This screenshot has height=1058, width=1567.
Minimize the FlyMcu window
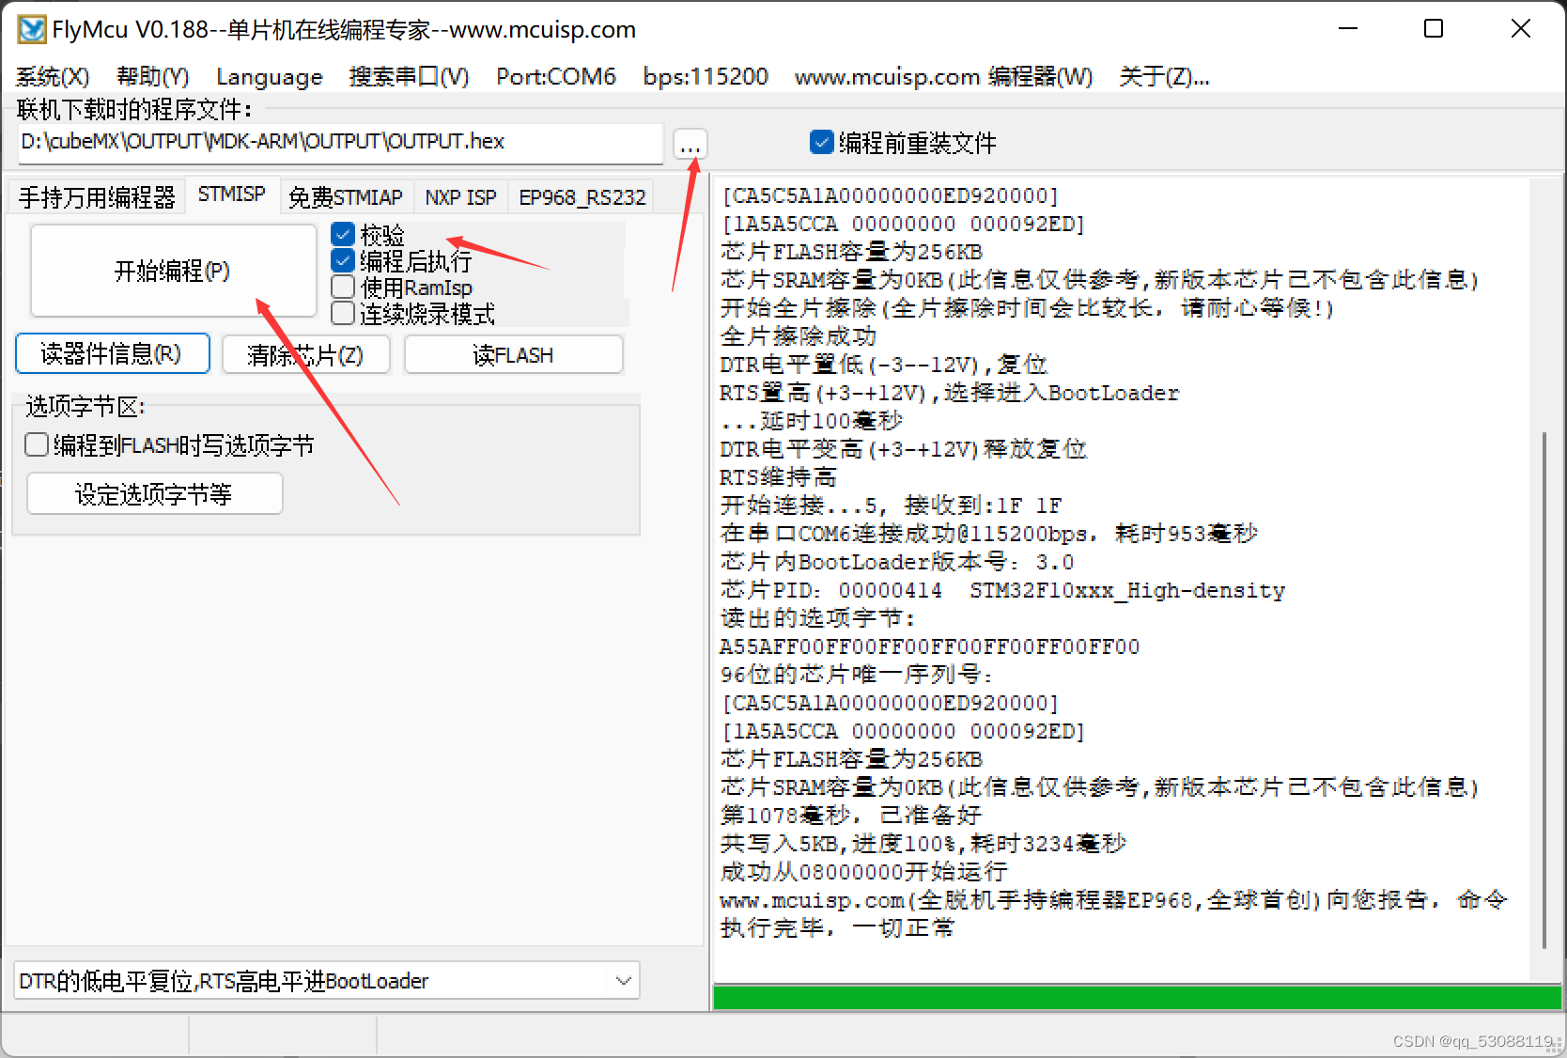pyautogui.click(x=1348, y=29)
